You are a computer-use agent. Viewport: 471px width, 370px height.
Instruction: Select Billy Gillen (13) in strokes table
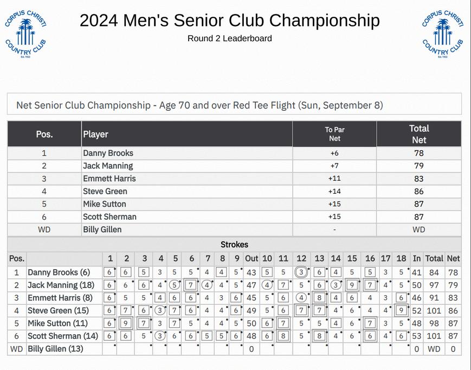(x=55, y=348)
